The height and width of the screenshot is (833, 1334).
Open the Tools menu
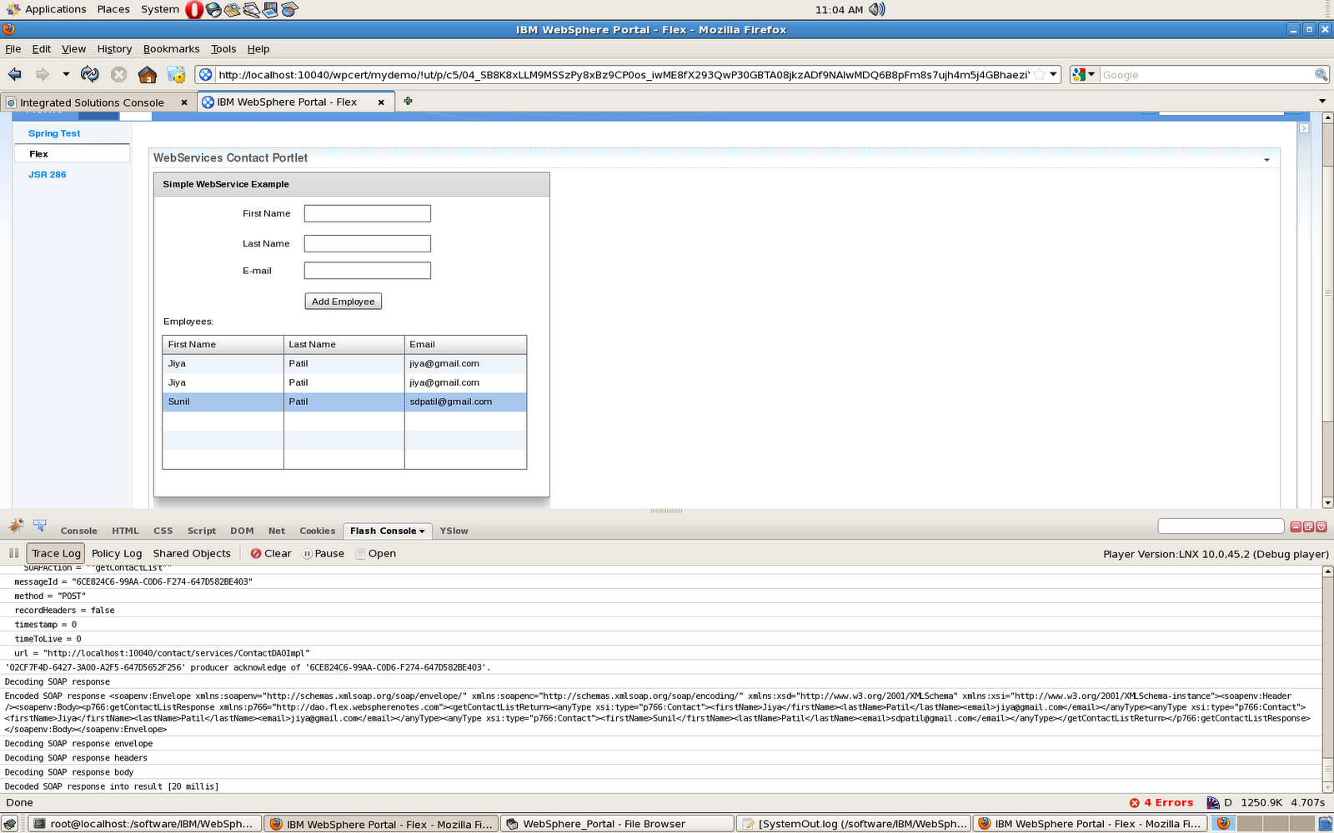pos(223,48)
